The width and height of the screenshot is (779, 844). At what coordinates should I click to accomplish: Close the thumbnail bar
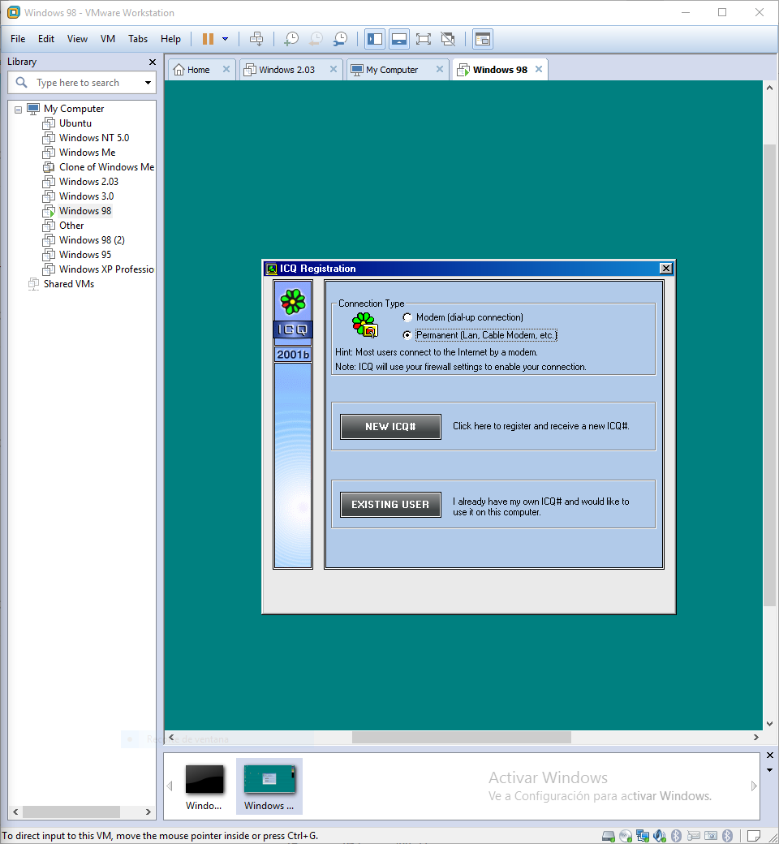[x=769, y=756]
